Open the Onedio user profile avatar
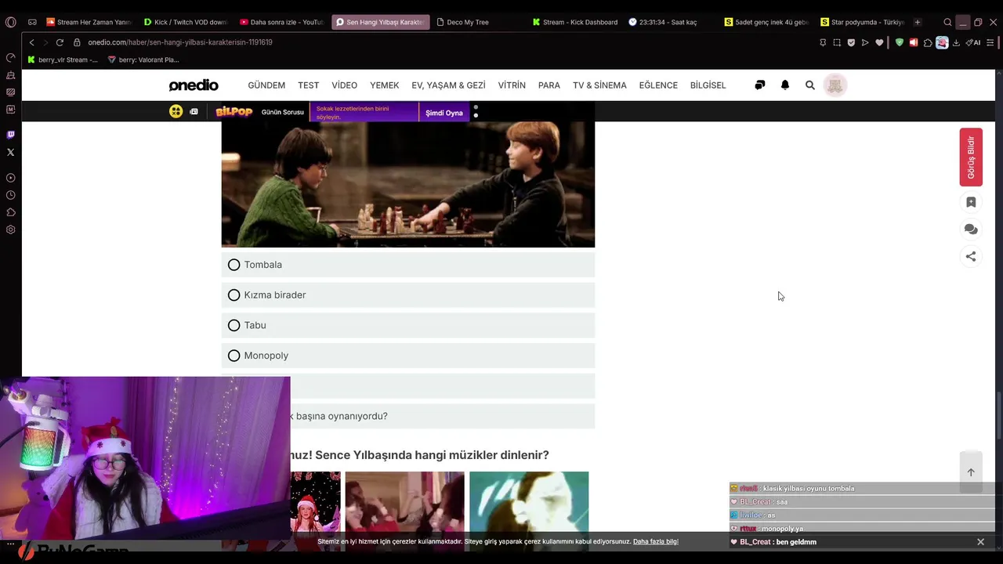This screenshot has height=564, width=1003. pos(835,85)
